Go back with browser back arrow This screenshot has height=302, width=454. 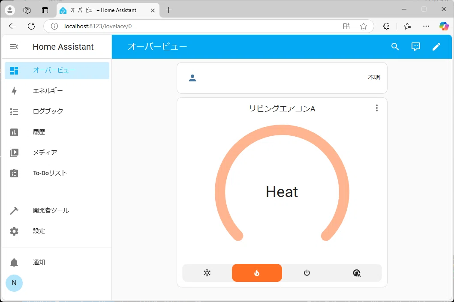tap(12, 26)
